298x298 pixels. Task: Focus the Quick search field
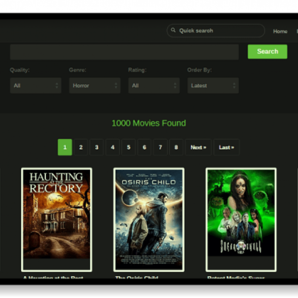click(216, 31)
